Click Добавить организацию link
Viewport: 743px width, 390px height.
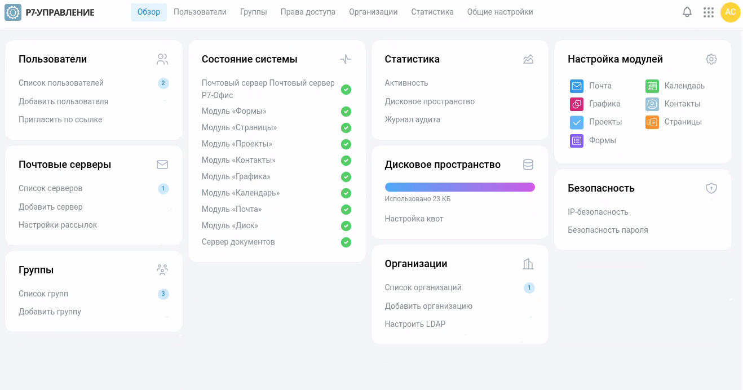(428, 306)
